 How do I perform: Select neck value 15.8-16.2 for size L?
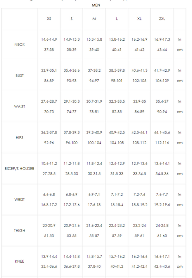(117, 39)
